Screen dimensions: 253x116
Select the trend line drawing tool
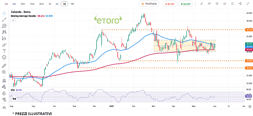click(x=4, y=20)
